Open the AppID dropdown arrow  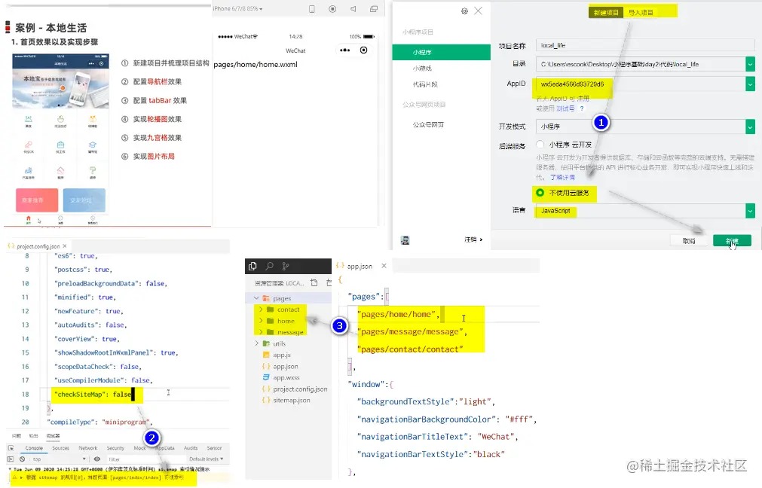pyautogui.click(x=751, y=84)
